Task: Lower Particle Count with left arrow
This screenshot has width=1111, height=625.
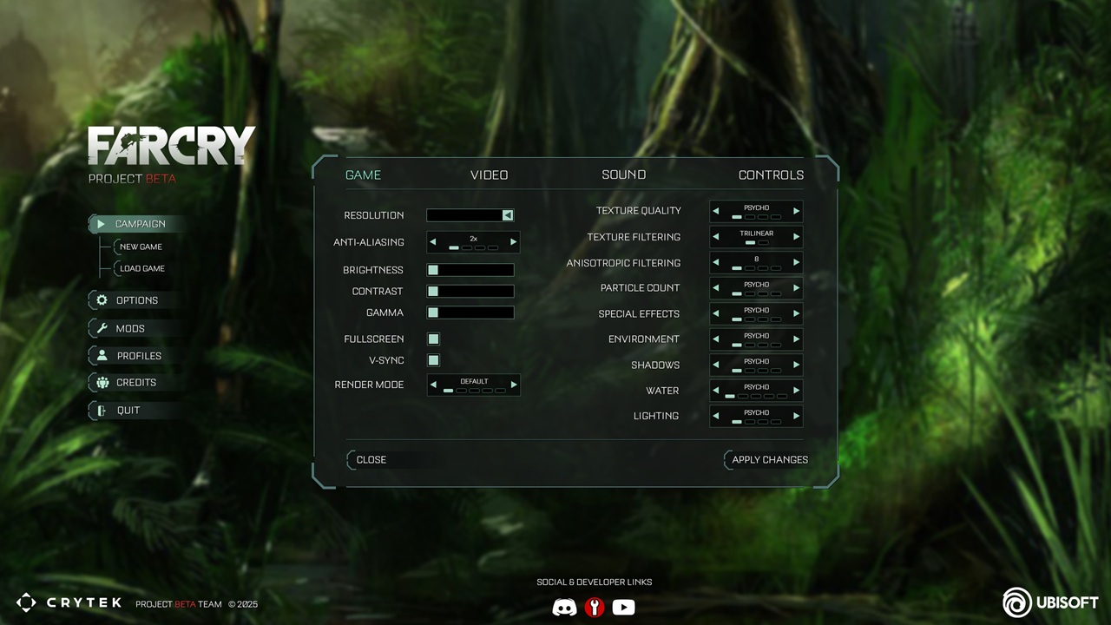Action: pos(716,288)
